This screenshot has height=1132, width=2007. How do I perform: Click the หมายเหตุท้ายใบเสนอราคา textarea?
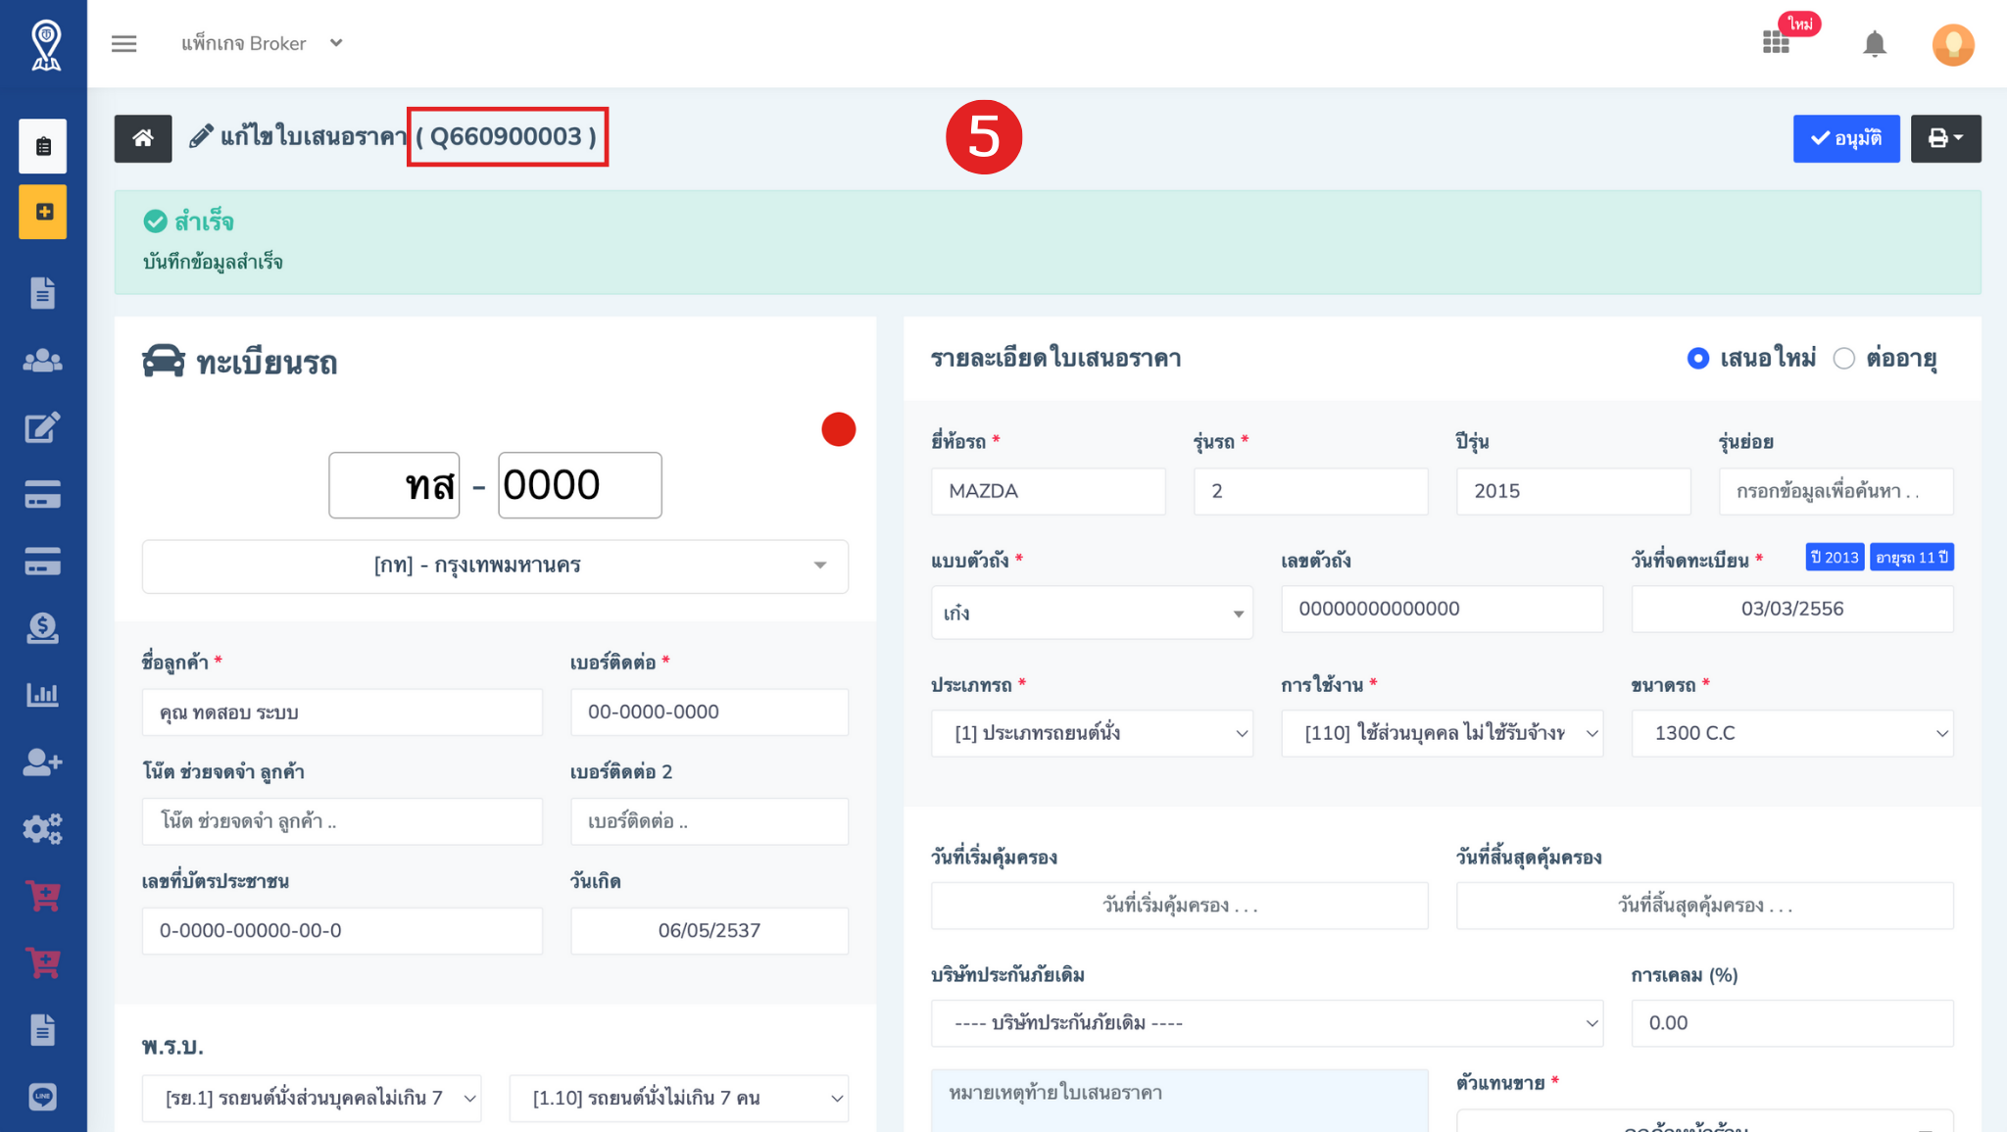[1180, 1101]
